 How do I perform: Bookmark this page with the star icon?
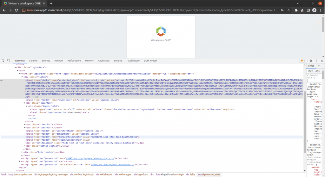tap(289, 10)
